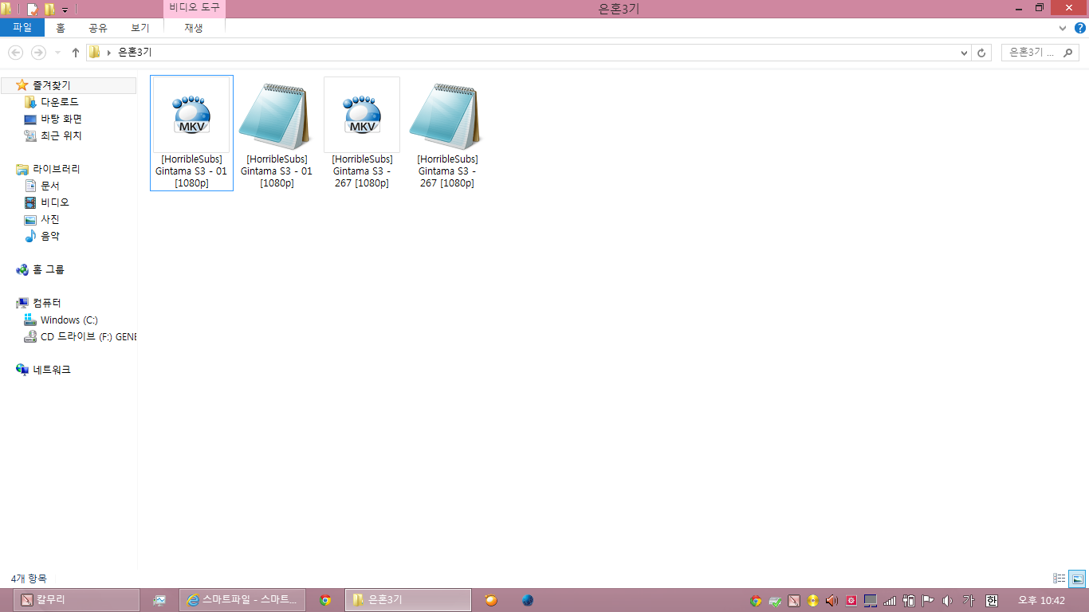Screen dimensions: 1089x612
Task: Select the Gintama S3 - 267 notepad text file
Action: (447, 133)
